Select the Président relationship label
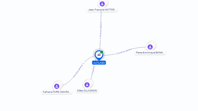Image resolution: width=198 pixels, height=111 pixels. (x=93, y=70)
